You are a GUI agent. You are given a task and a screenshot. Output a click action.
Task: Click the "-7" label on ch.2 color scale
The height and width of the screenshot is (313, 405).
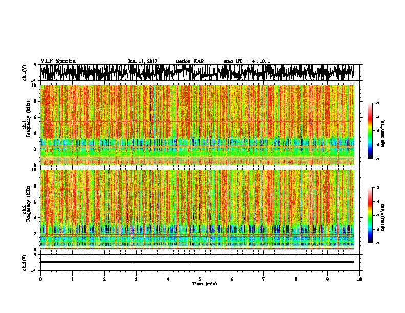(x=377, y=243)
